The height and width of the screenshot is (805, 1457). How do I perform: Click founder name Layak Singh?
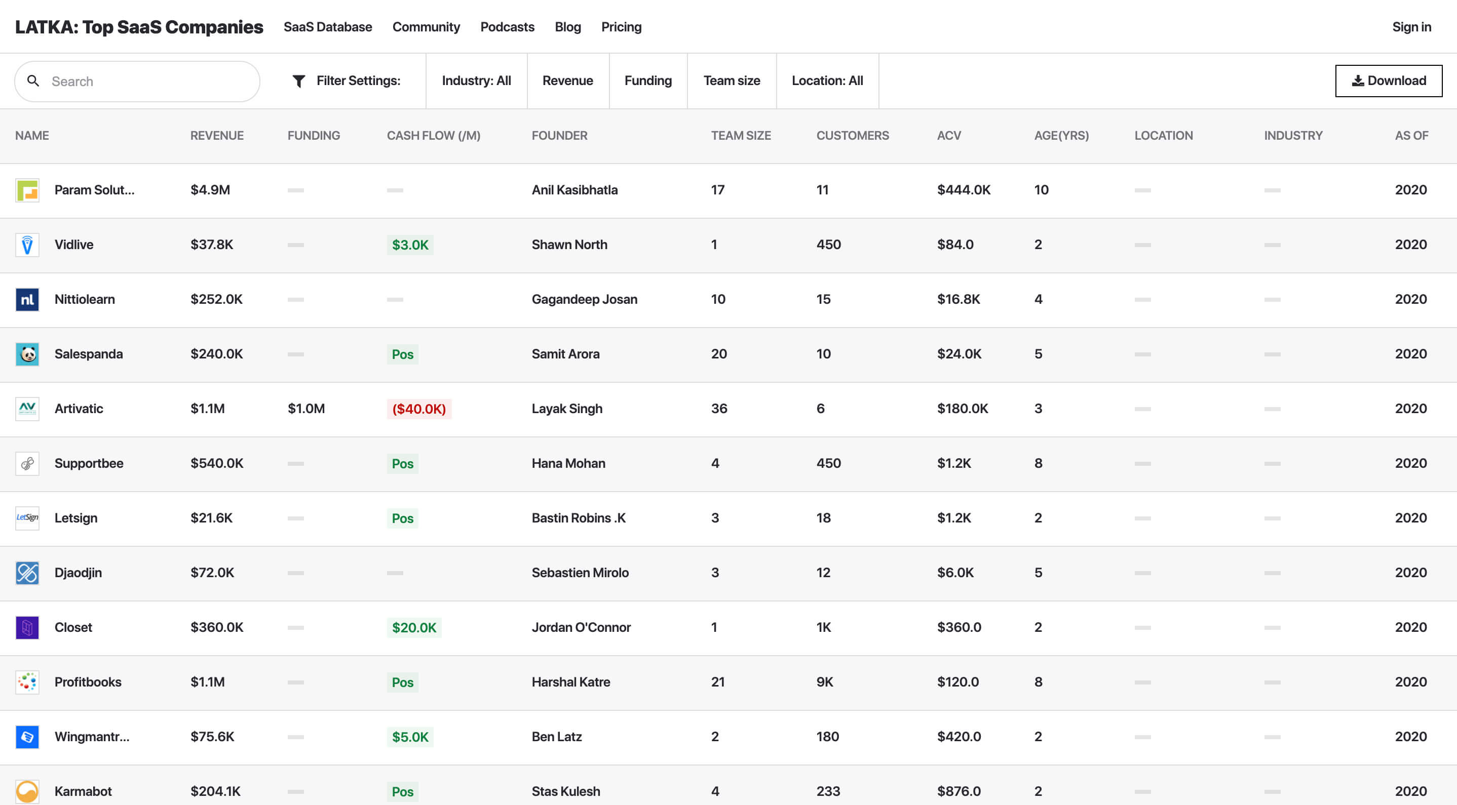point(567,409)
